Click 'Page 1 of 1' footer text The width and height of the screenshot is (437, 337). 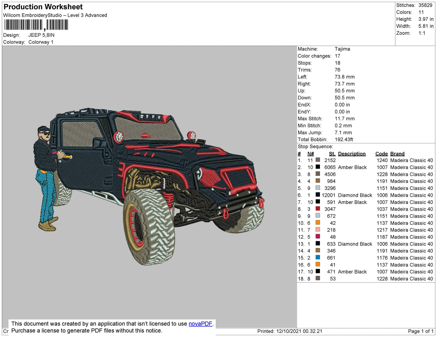tap(421, 331)
